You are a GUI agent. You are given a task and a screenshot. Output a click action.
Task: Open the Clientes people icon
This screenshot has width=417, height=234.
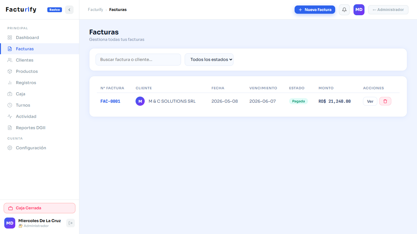point(10,60)
